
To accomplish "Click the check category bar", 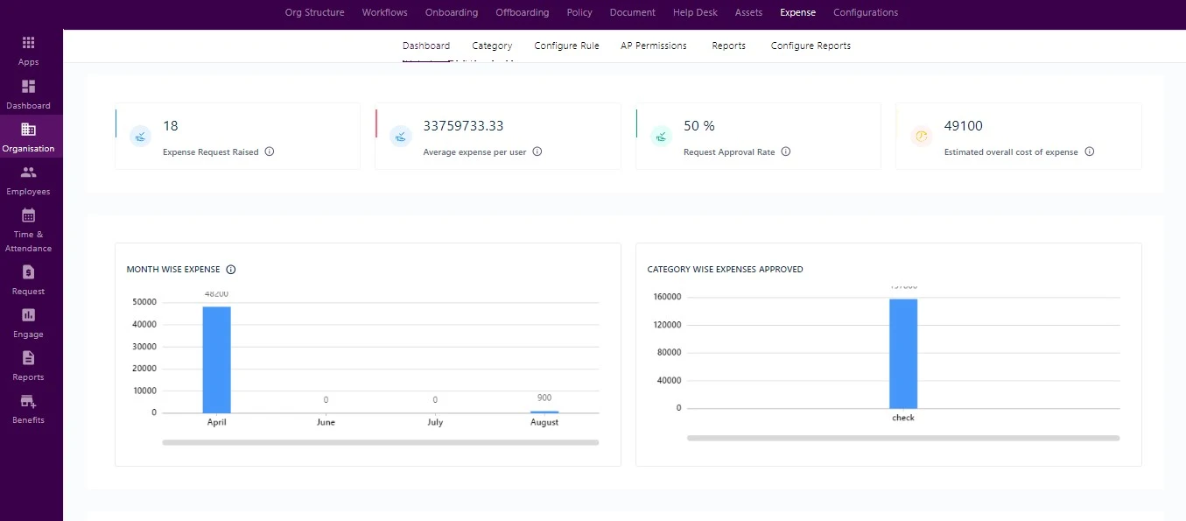I will (903, 354).
